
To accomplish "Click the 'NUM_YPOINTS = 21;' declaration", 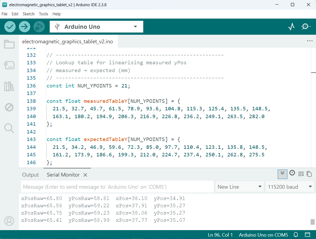I will (104, 86).
